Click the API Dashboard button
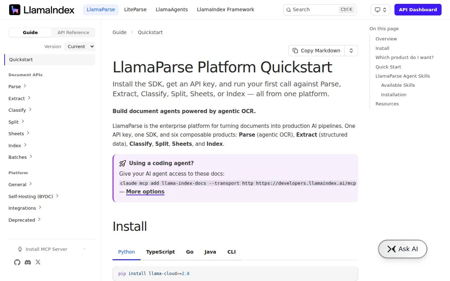 tap(418, 10)
